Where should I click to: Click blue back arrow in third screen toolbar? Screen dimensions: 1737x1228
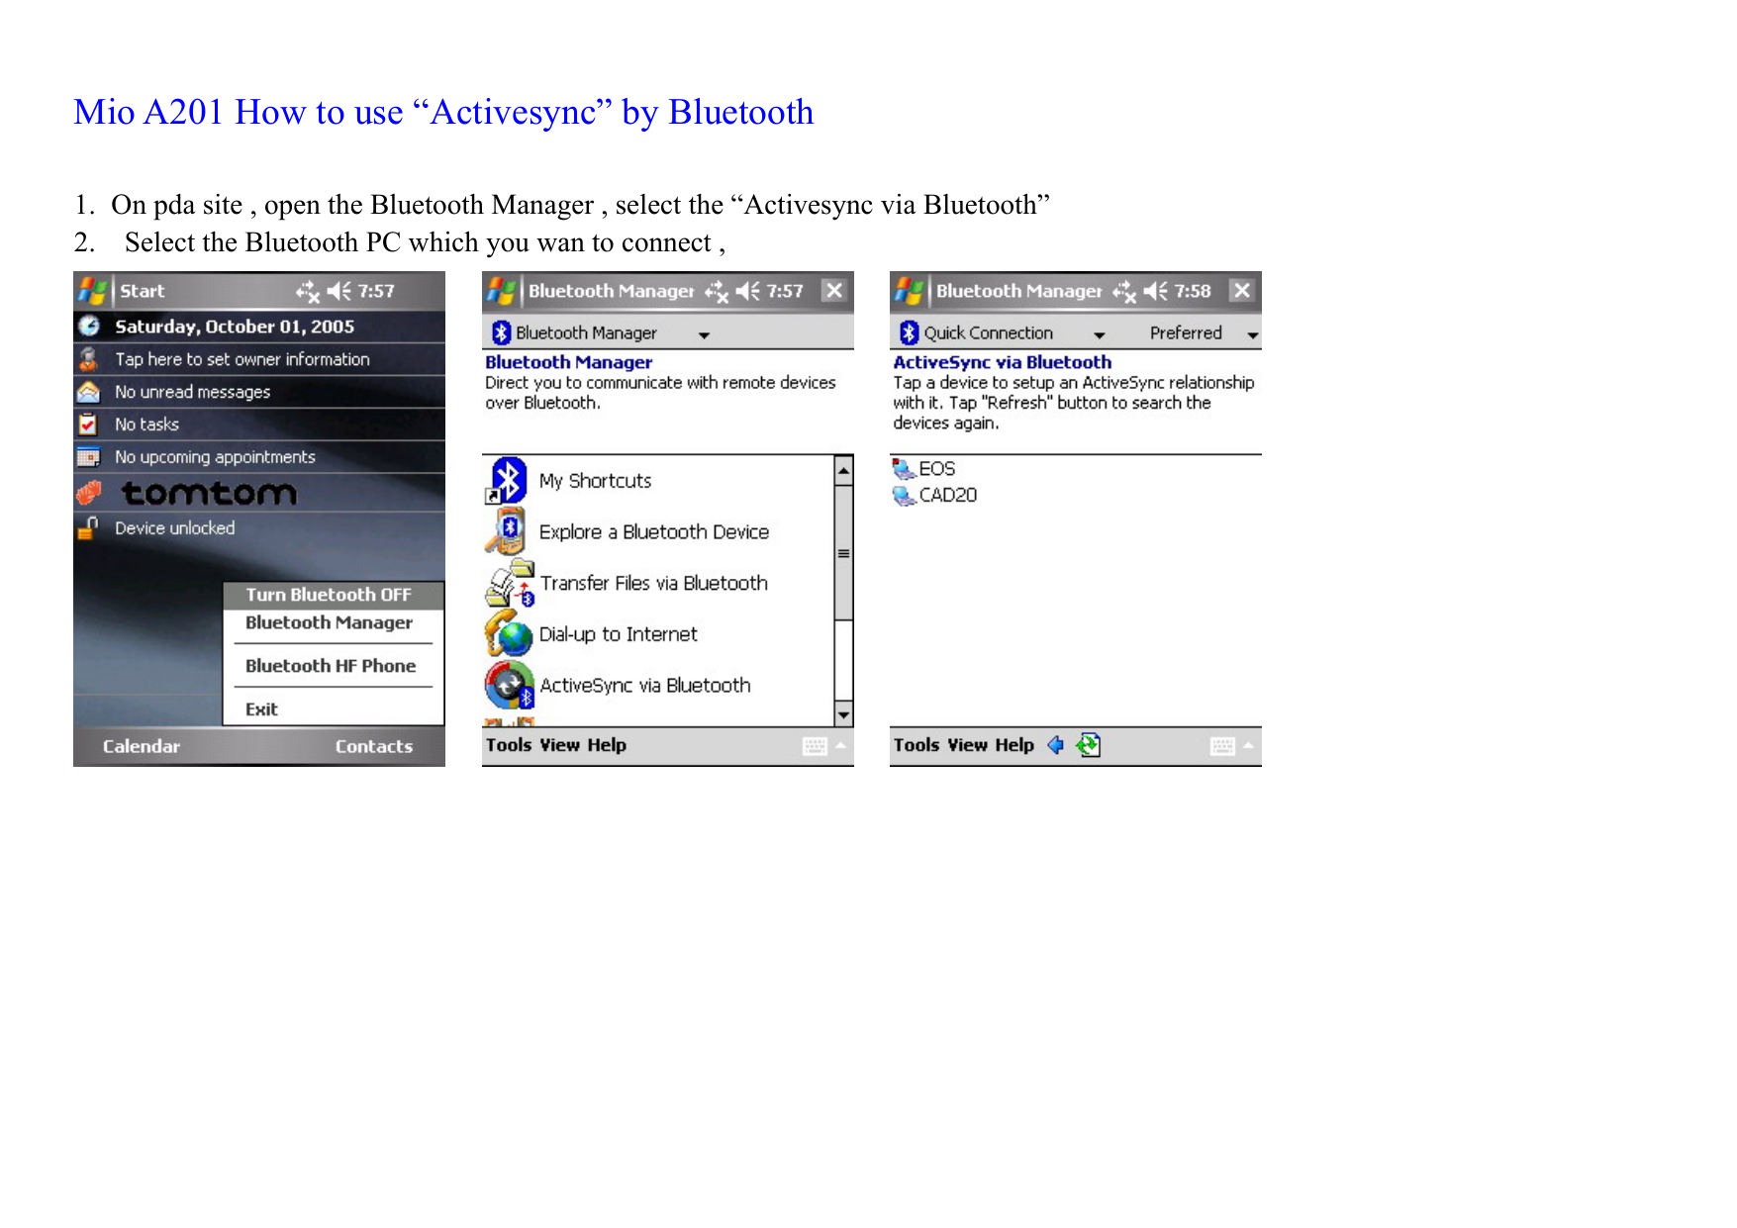click(x=1055, y=745)
